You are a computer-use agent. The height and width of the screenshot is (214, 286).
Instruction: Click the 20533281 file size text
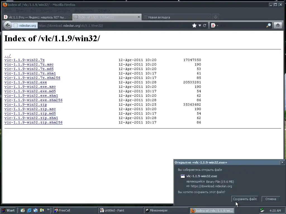tap(192, 82)
